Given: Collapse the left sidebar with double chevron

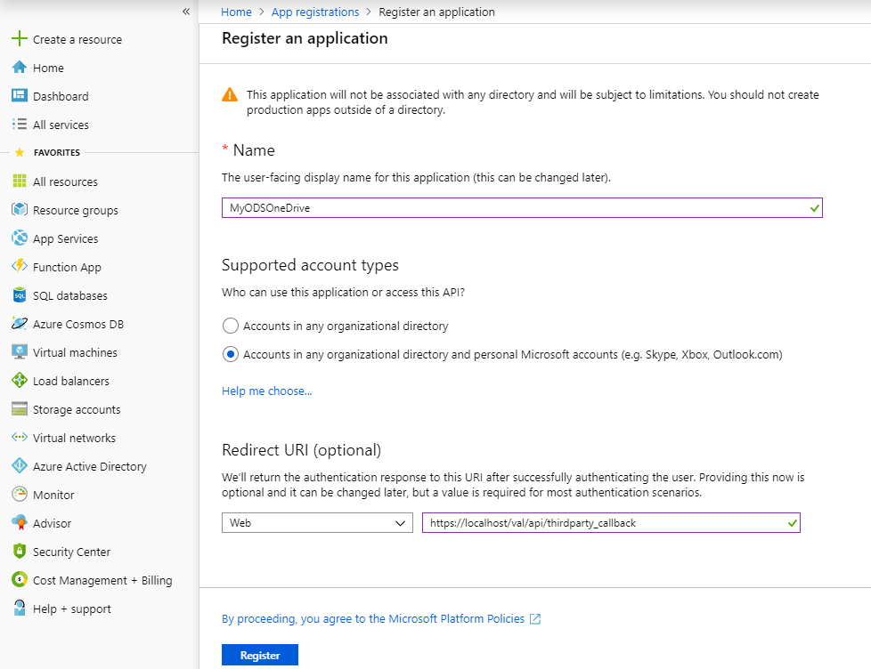Looking at the screenshot, I should (186, 12).
